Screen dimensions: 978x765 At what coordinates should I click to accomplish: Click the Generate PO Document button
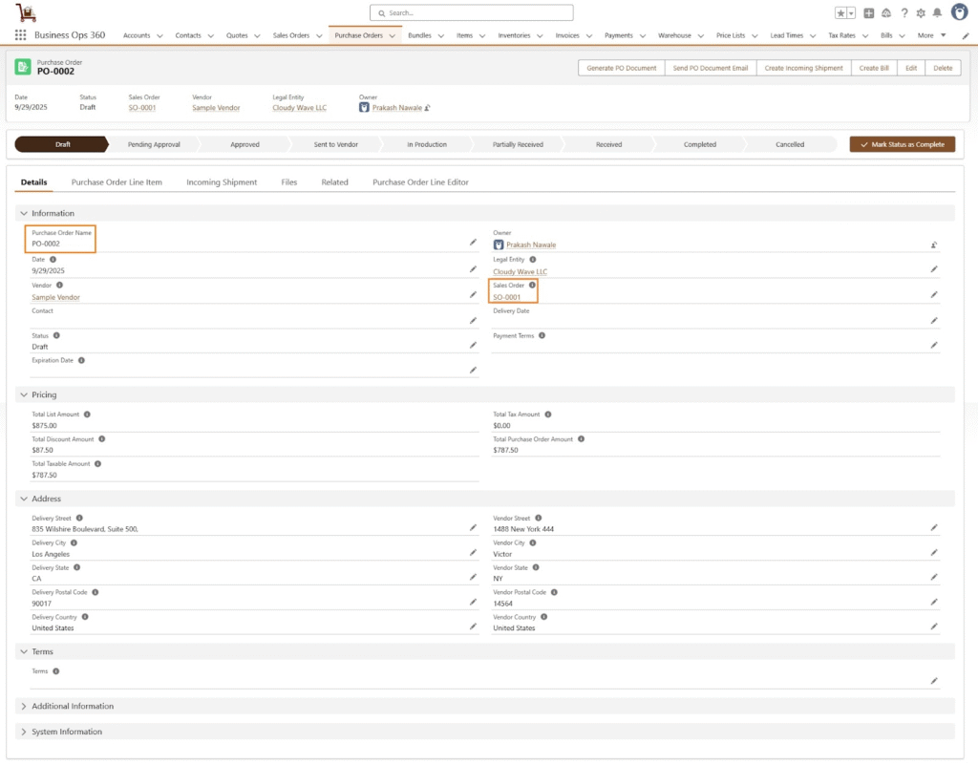[x=621, y=68]
